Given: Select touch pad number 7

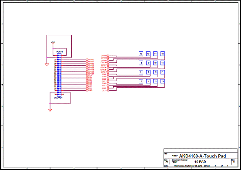Looking at the screenshot, I should (x=163, y=72).
